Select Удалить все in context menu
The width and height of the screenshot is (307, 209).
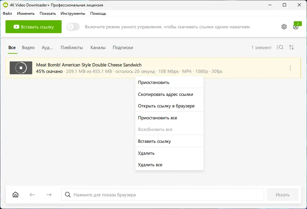coord(150,165)
